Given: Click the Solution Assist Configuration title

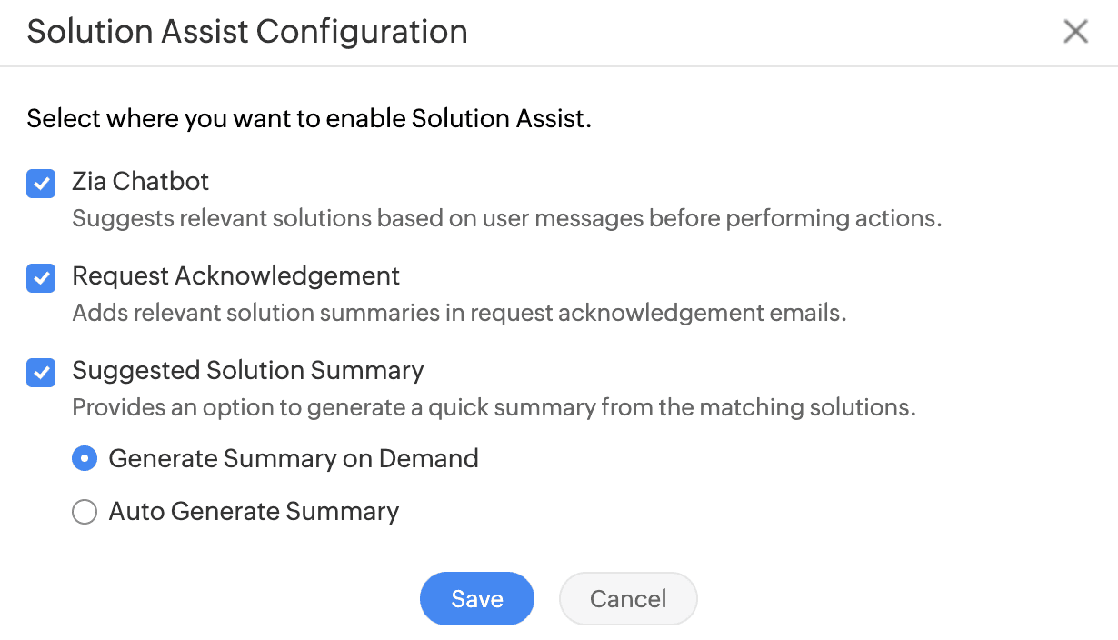Looking at the screenshot, I should pos(247,32).
